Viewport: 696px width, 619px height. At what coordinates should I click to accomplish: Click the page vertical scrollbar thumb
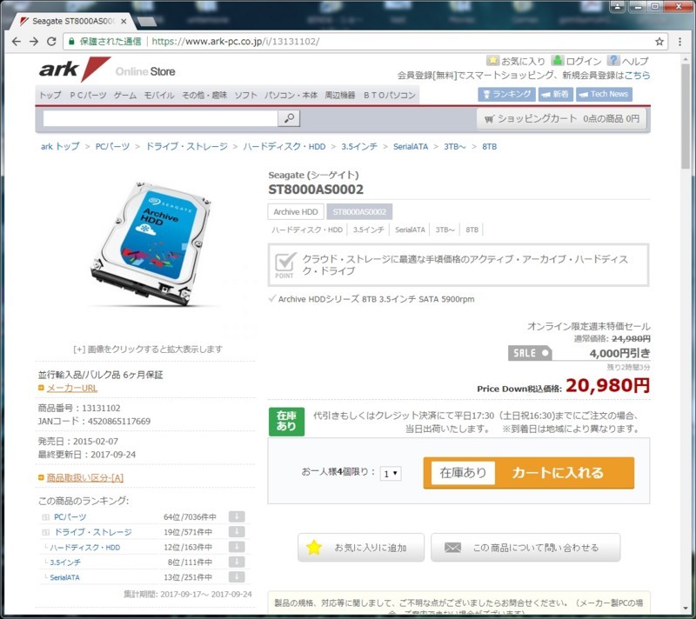coord(686,116)
